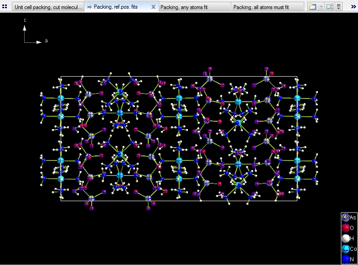Screen dimensions: 358x265
Task: Switch to Packing, all atoms must fit tab
Action: coord(267,7)
